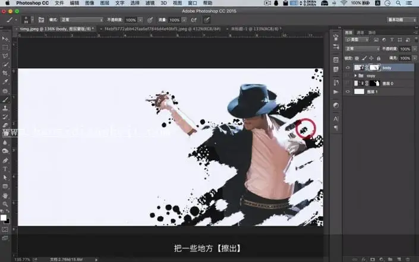Enable airbrush build-up mode
Image resolution: width=419 pixels, height=262 pixels.
click(x=194, y=20)
